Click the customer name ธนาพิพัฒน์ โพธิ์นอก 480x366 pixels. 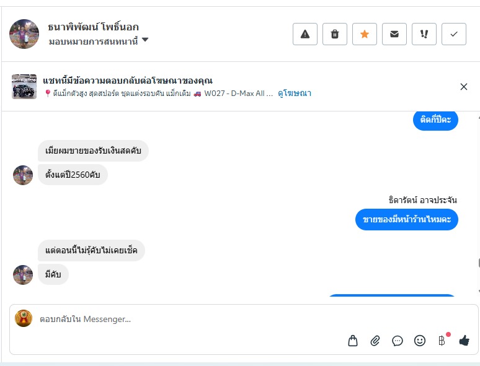click(93, 27)
